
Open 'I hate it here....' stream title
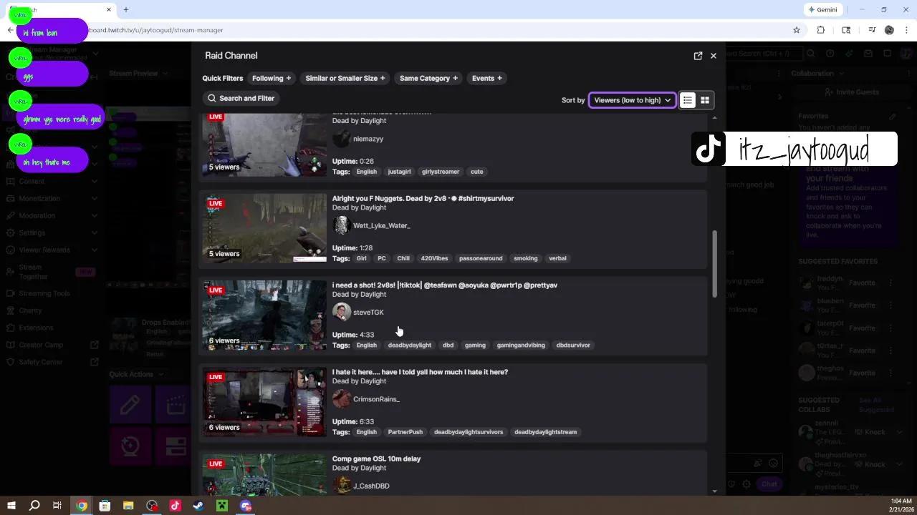tap(420, 372)
